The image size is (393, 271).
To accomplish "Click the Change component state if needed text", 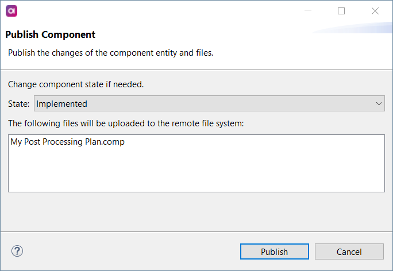I will [76, 84].
